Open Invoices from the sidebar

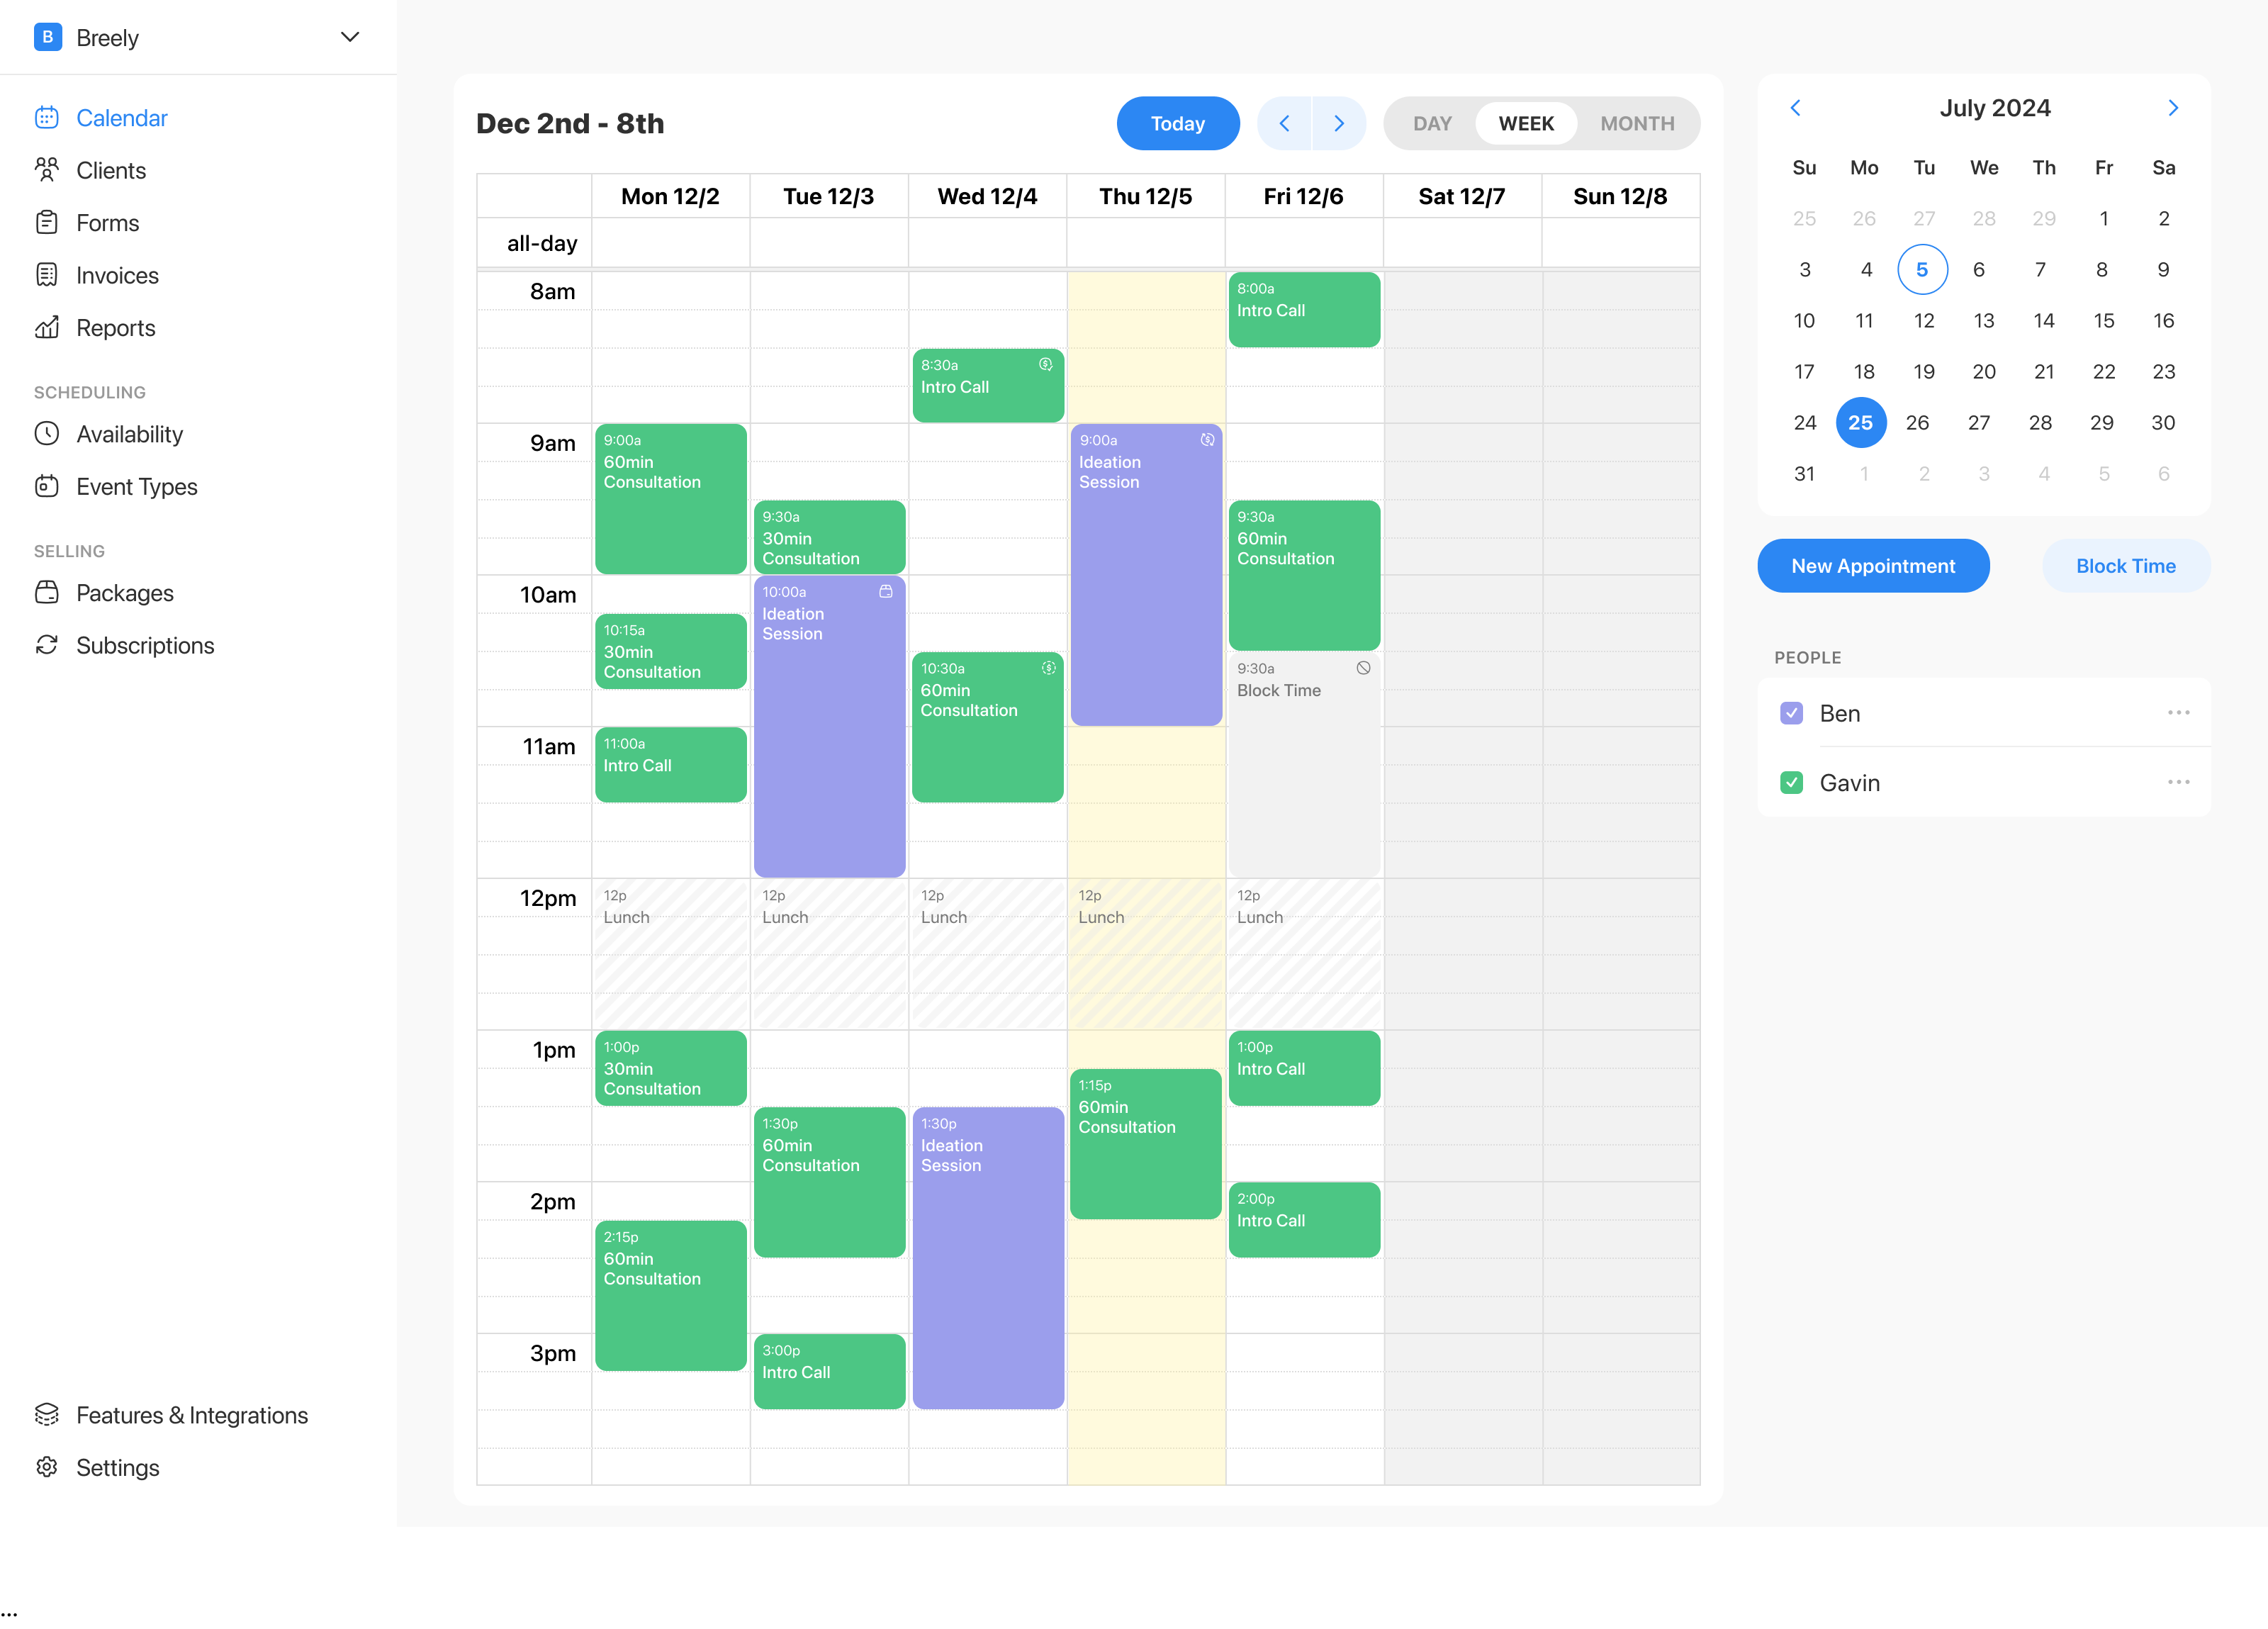coord(47,275)
